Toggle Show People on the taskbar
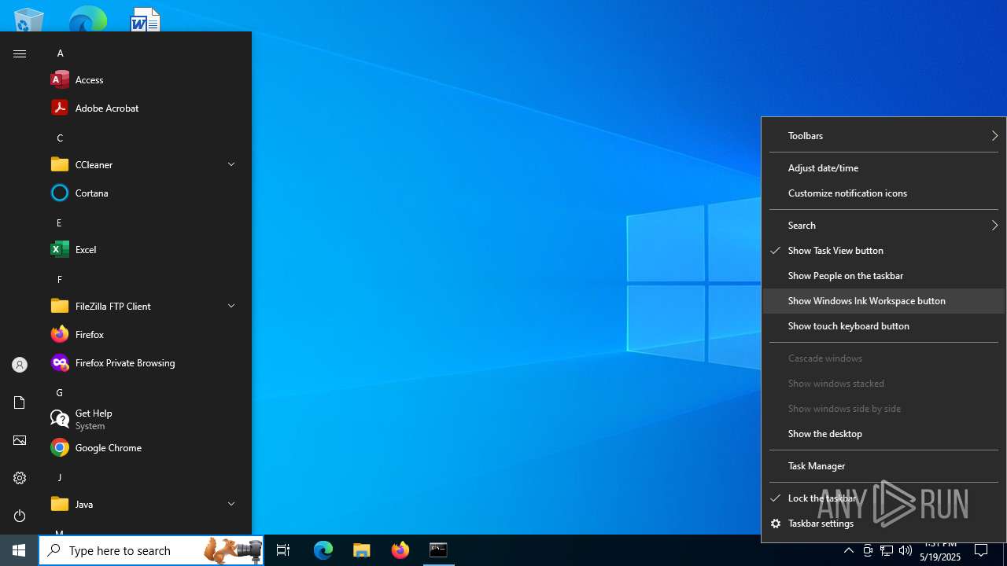The height and width of the screenshot is (566, 1007). coord(883,276)
